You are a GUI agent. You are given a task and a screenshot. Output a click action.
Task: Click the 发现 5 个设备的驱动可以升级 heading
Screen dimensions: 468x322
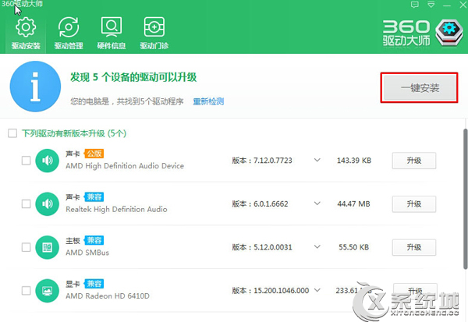pyautogui.click(x=133, y=77)
